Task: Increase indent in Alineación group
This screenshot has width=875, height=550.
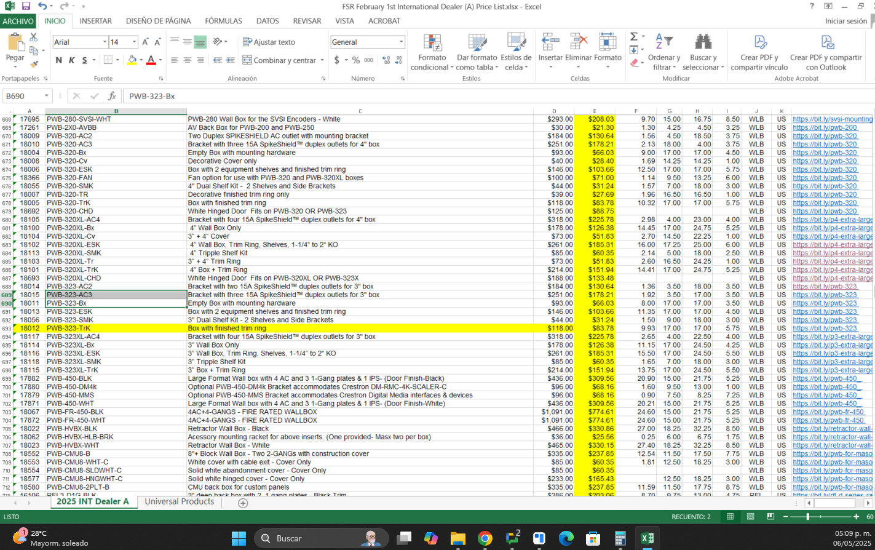Action: 230,60
